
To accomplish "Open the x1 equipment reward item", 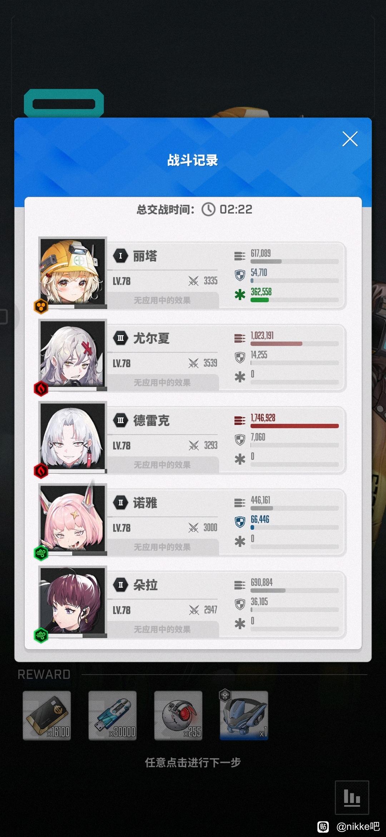I will [x=244, y=715].
